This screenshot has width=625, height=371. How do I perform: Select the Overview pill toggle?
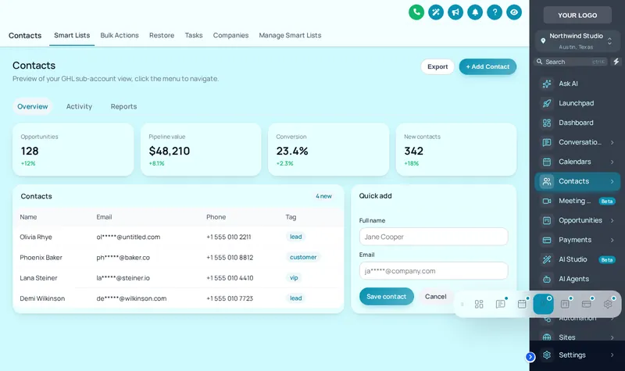pos(32,106)
